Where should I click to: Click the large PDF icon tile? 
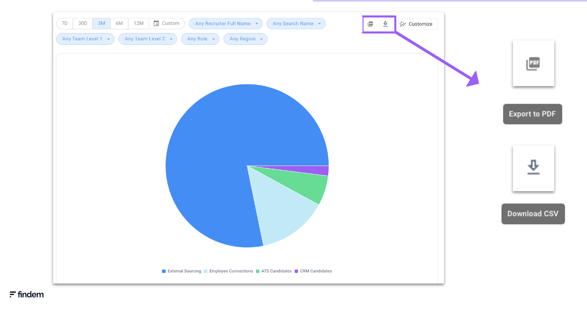click(x=533, y=63)
